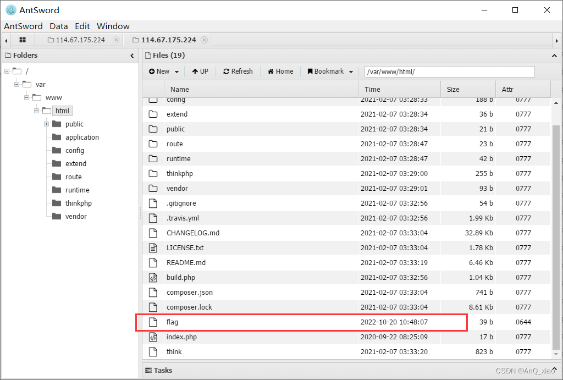The image size is (563, 380).
Task: Click the scrollbar up arrow
Action: click(556, 103)
